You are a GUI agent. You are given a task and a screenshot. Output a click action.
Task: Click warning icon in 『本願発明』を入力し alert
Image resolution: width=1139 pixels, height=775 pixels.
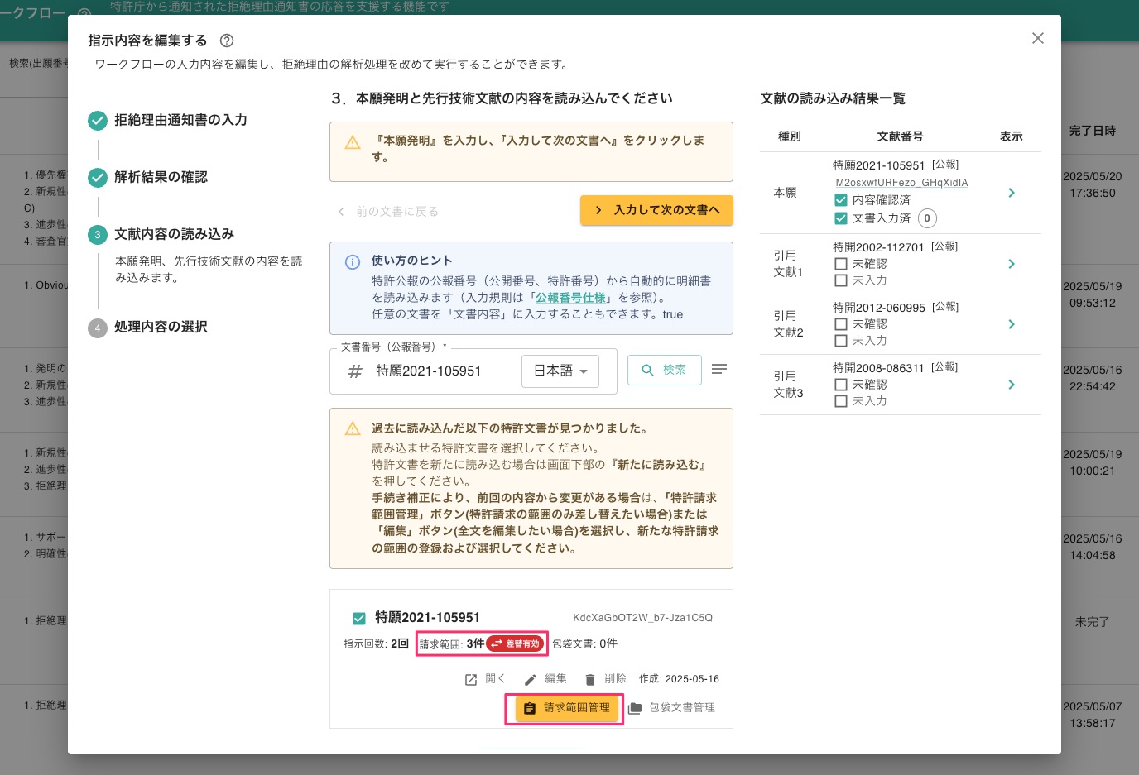click(x=353, y=142)
